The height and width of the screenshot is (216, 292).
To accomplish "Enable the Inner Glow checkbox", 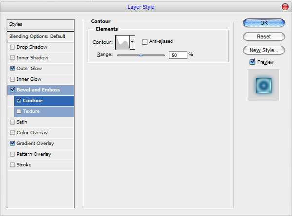I will tap(12, 79).
